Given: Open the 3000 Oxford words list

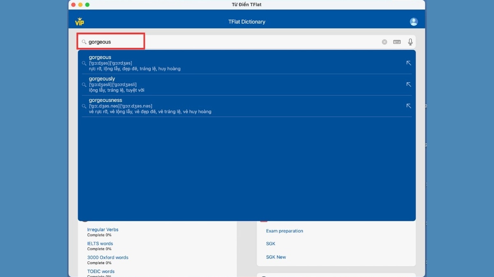Looking at the screenshot, I should click(108, 257).
